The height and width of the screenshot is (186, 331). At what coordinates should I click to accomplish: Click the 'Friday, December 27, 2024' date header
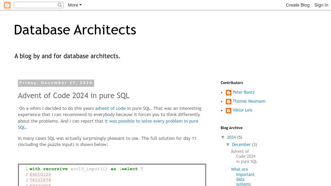click(56, 83)
